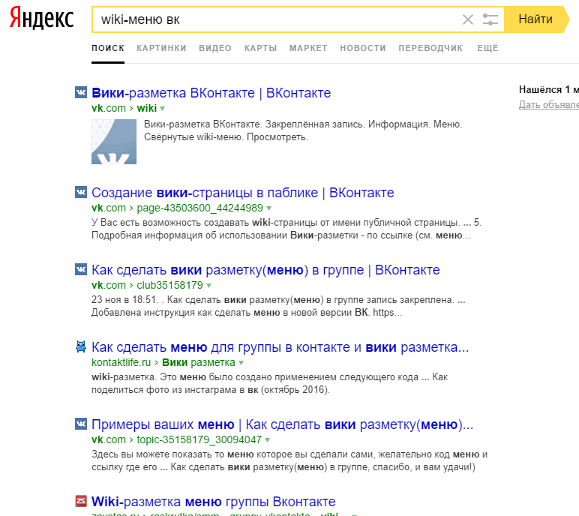This screenshot has width=579, height=516.
Task: Open the Маркет tab
Action: [x=308, y=48]
